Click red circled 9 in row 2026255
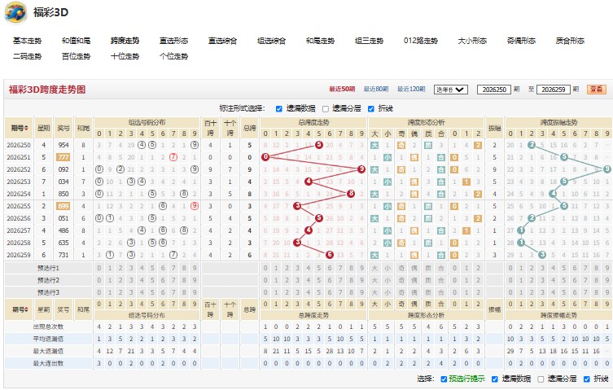The width and height of the screenshot is (613, 390). point(195,206)
